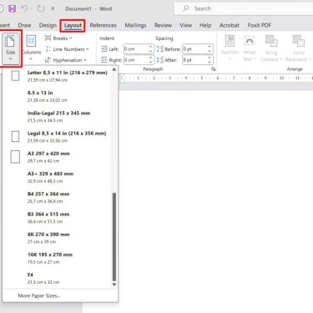Select 16K 195 x 270 mm size
This screenshot has width=313, height=313.
57,258
